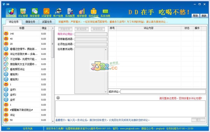Open the 系统配置 toolbar icon
Image resolution: width=210 pixels, height=132 pixels.
pos(70,13)
